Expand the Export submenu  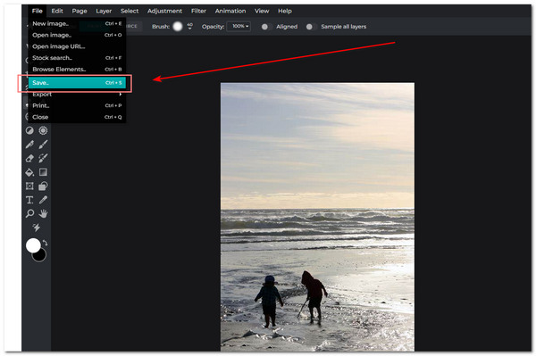click(x=77, y=95)
